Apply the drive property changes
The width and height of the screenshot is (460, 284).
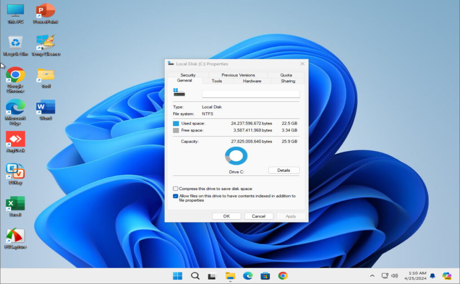point(291,216)
